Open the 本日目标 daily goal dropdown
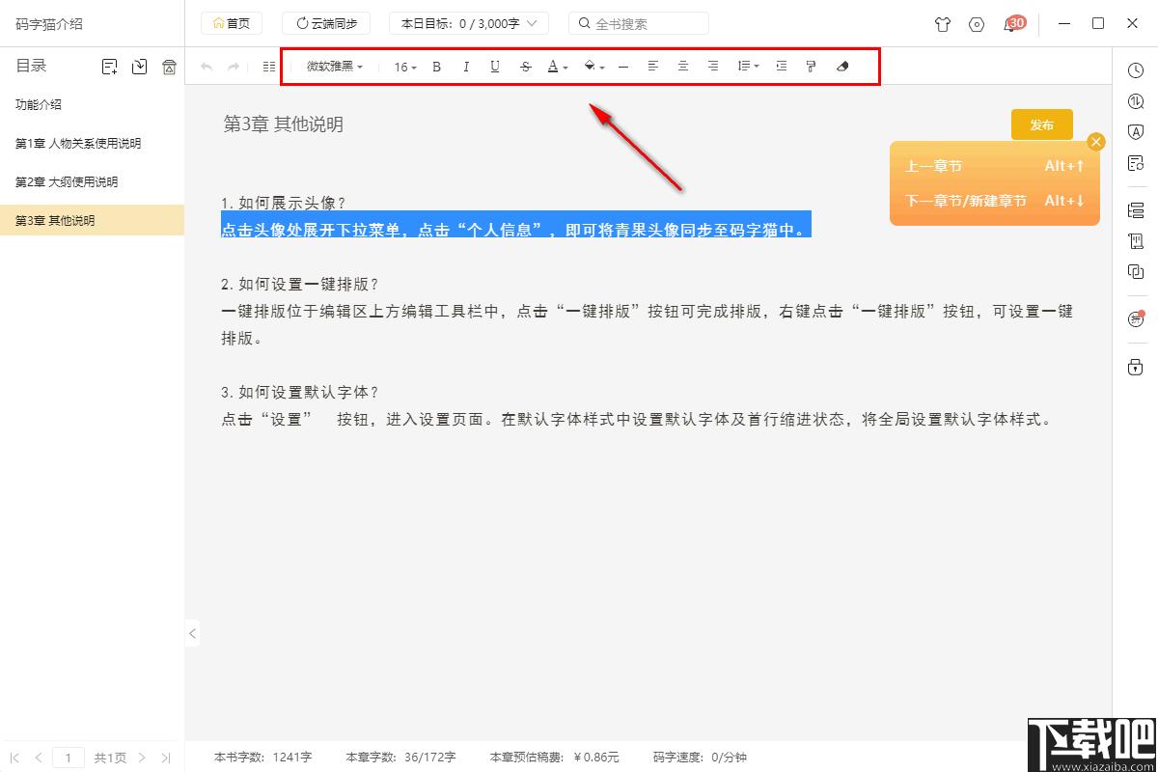The height and width of the screenshot is (772, 1158). click(469, 23)
